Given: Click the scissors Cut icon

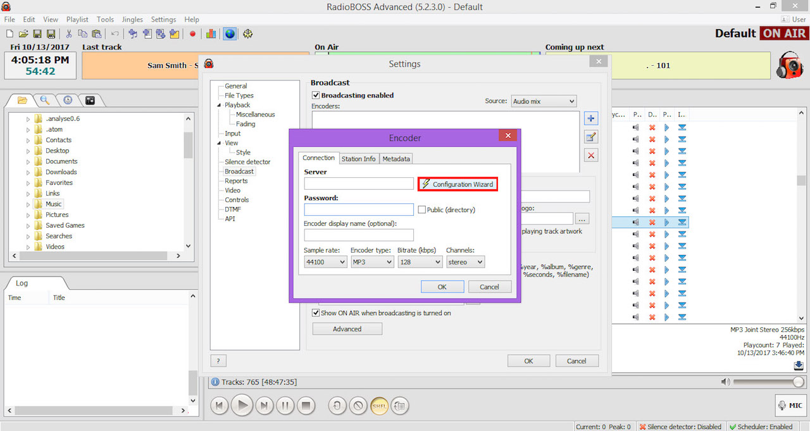Looking at the screenshot, I should (69, 34).
